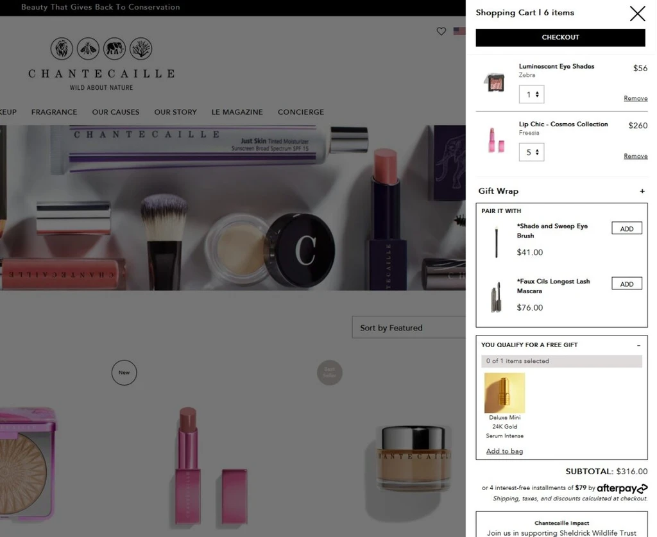Click Luminescent Eye Shades product thumbnail
The height and width of the screenshot is (537, 657).
coord(496,81)
